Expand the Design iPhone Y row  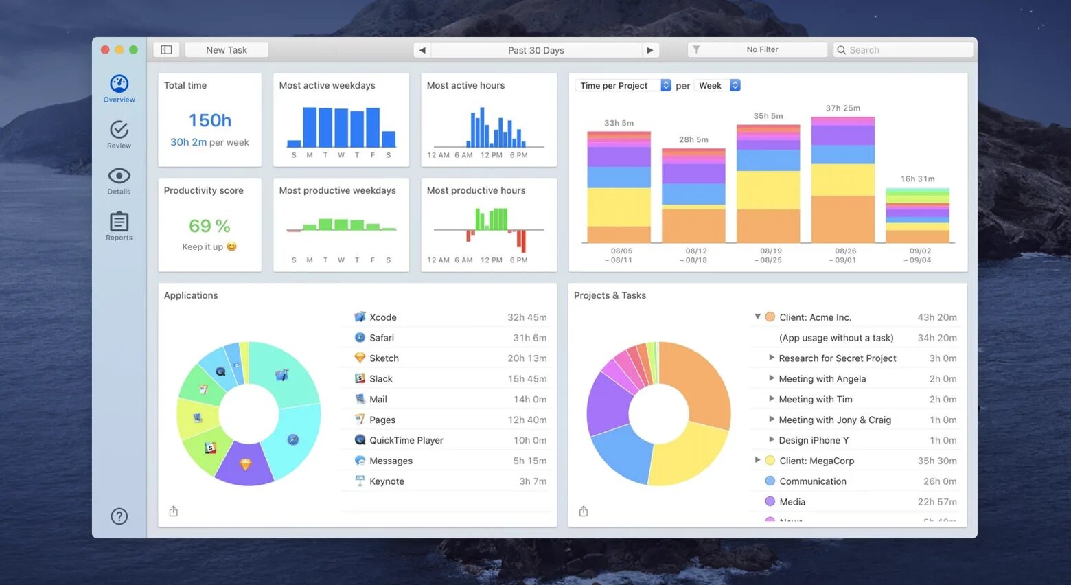coord(772,439)
